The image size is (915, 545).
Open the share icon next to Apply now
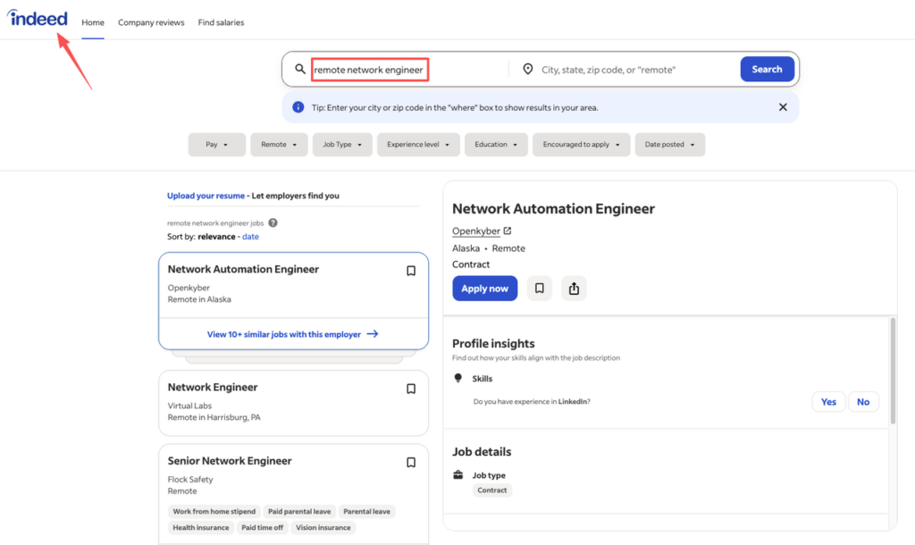pos(574,288)
